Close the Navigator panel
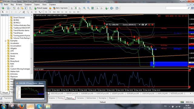Screen dimensions: 194x109 click(32, 15)
